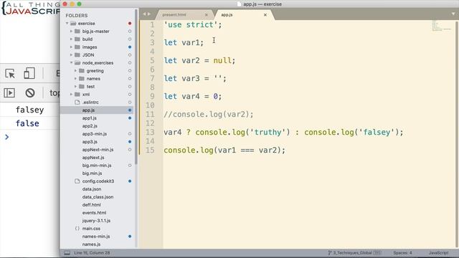459x258 pixels.
Task: Click the main.css braces icon
Action: (x=77, y=229)
